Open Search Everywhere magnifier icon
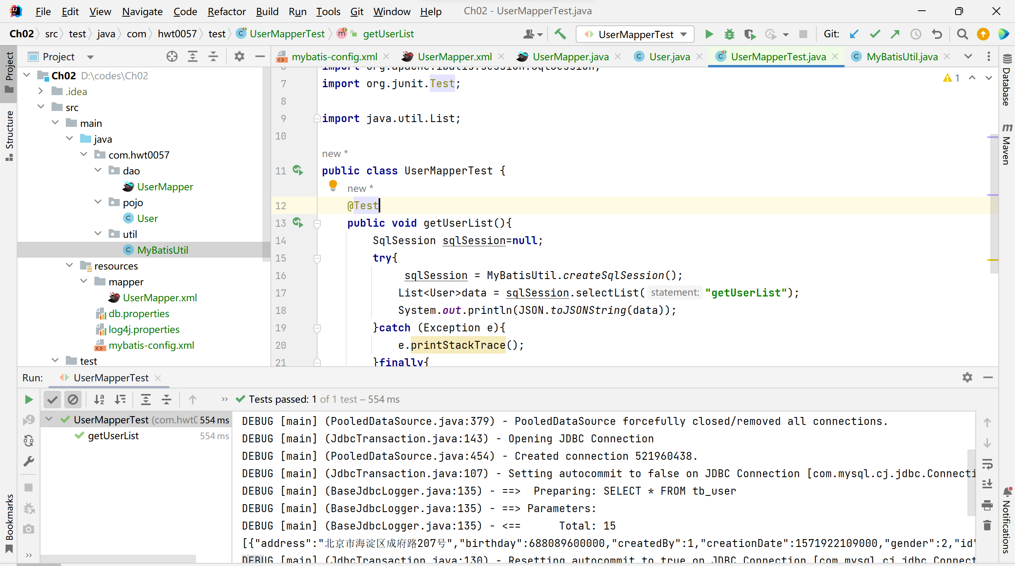This screenshot has width=1015, height=566. point(962,34)
